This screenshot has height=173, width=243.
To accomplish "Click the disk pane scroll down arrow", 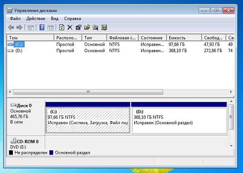I will point(231,146).
